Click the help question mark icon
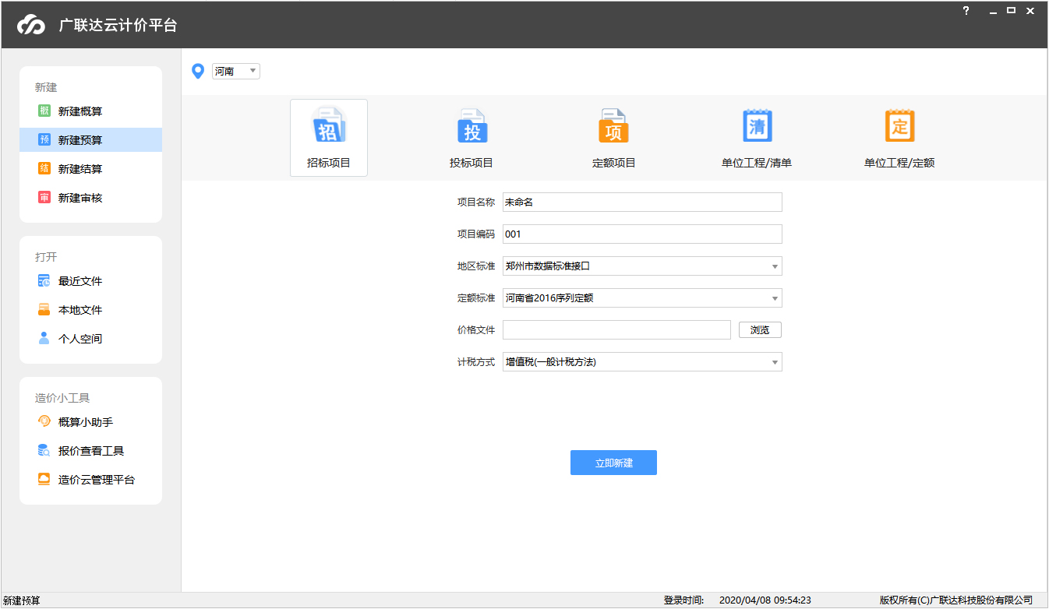Screen dimensions: 1049x609 966,11
